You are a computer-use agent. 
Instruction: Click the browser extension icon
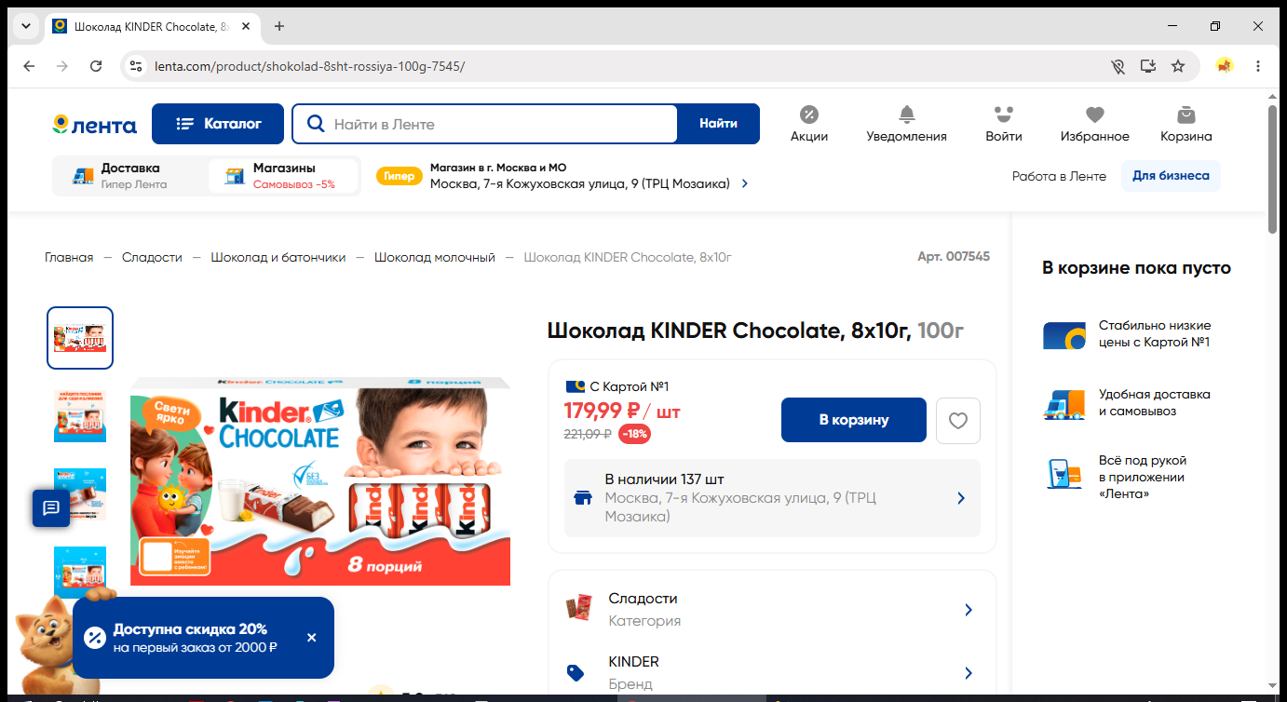1225,66
